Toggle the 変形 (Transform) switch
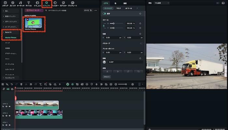Viewport: 228px width, 130px height. pos(104,14)
